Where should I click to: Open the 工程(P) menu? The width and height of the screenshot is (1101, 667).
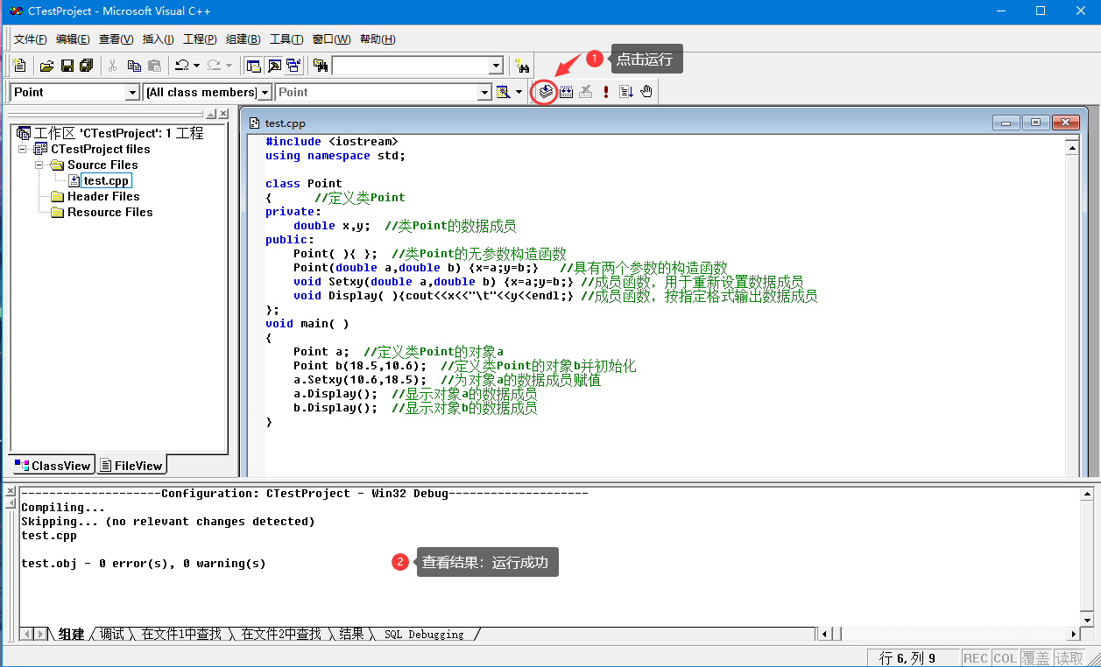click(200, 39)
